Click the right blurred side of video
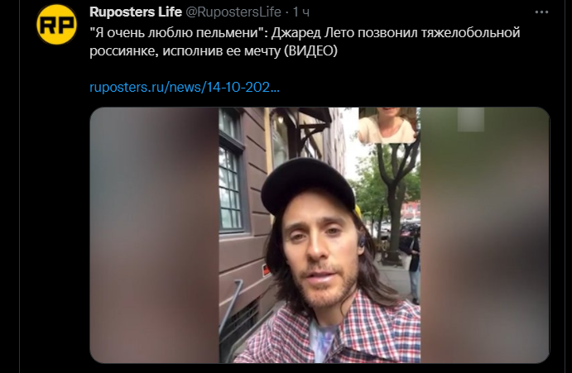The width and height of the screenshot is (572, 373). [485, 235]
